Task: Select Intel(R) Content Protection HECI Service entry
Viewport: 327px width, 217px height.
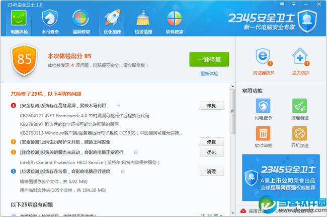Action: [x=90, y=162]
